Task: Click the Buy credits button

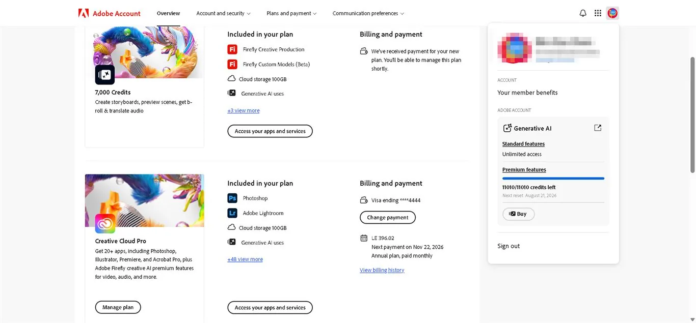Action: (x=518, y=214)
